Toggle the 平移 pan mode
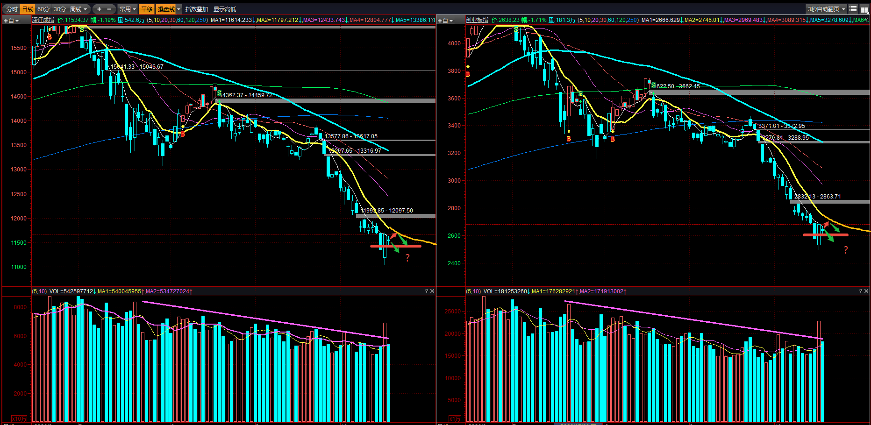The height and width of the screenshot is (425, 871). (x=147, y=9)
